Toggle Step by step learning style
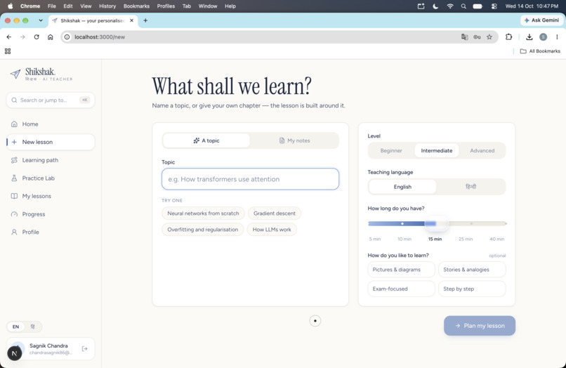 tap(472, 289)
